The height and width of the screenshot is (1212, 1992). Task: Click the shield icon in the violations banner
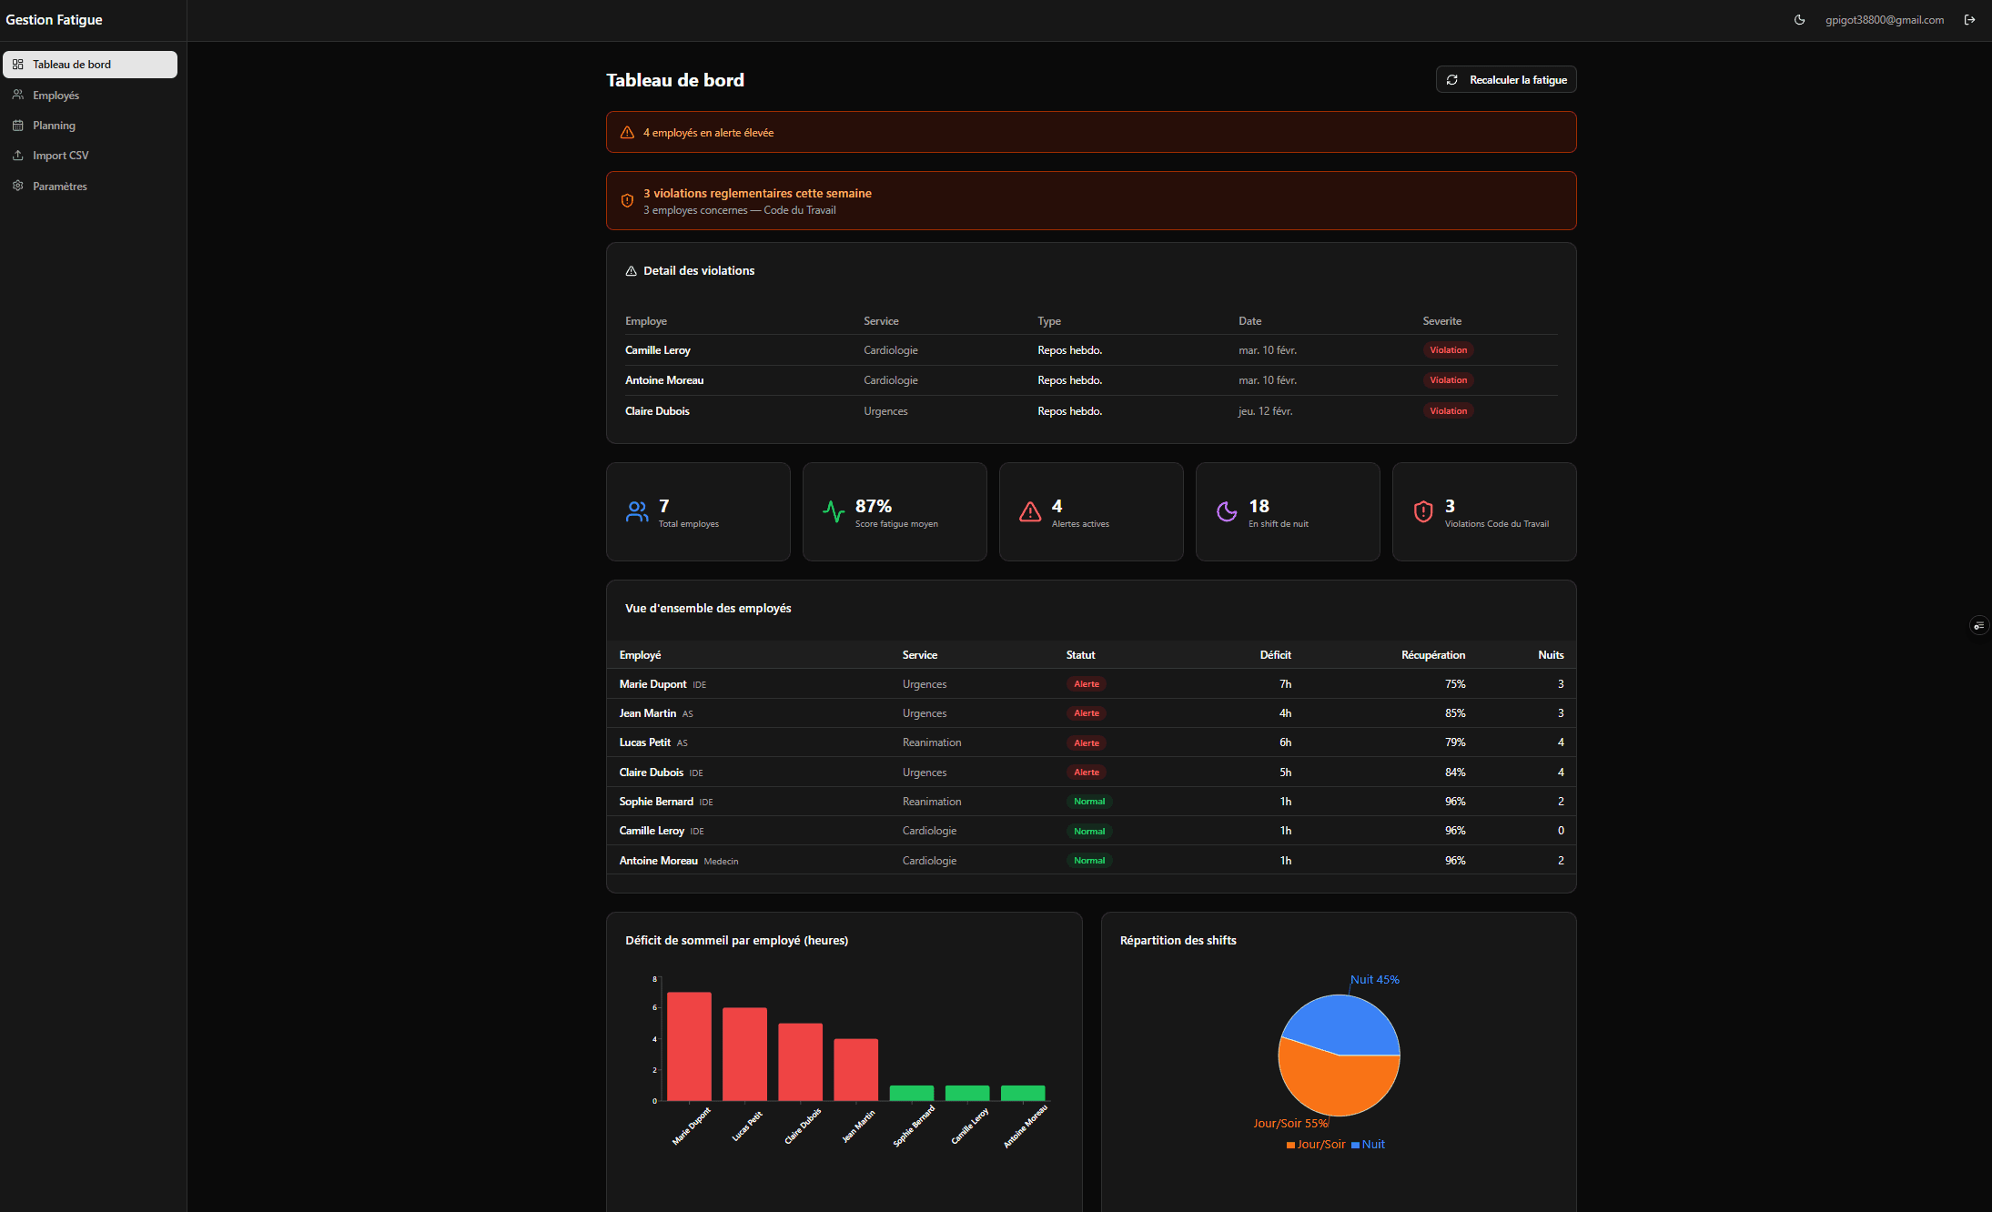click(x=626, y=200)
